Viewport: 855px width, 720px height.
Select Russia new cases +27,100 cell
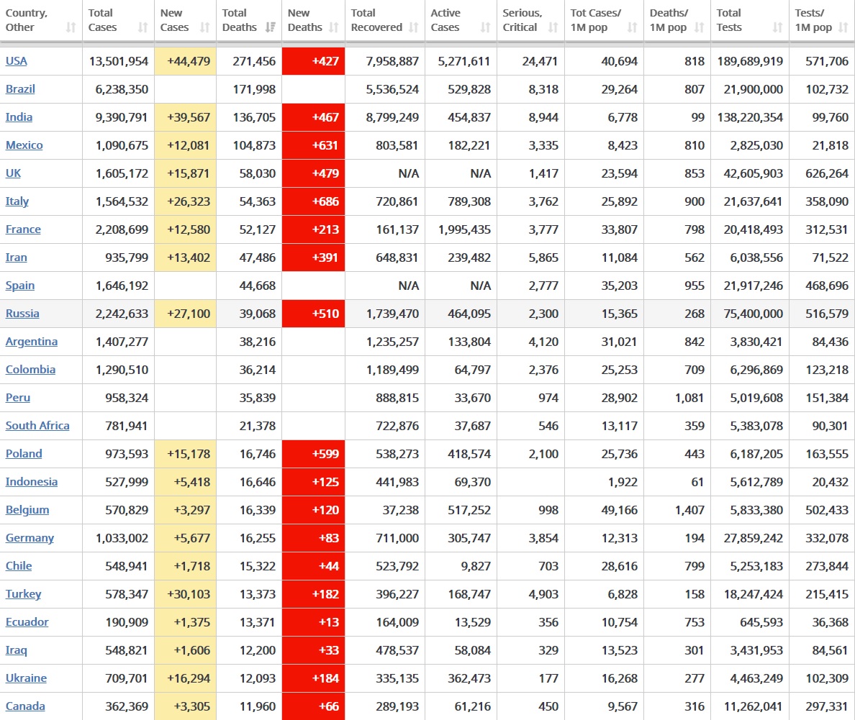click(186, 314)
